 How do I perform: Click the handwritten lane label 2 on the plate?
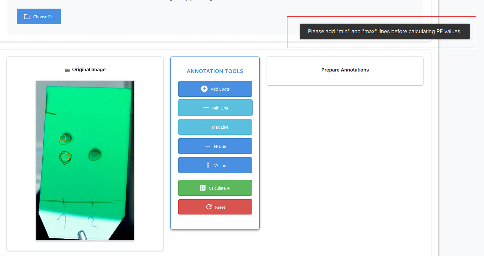(93, 222)
